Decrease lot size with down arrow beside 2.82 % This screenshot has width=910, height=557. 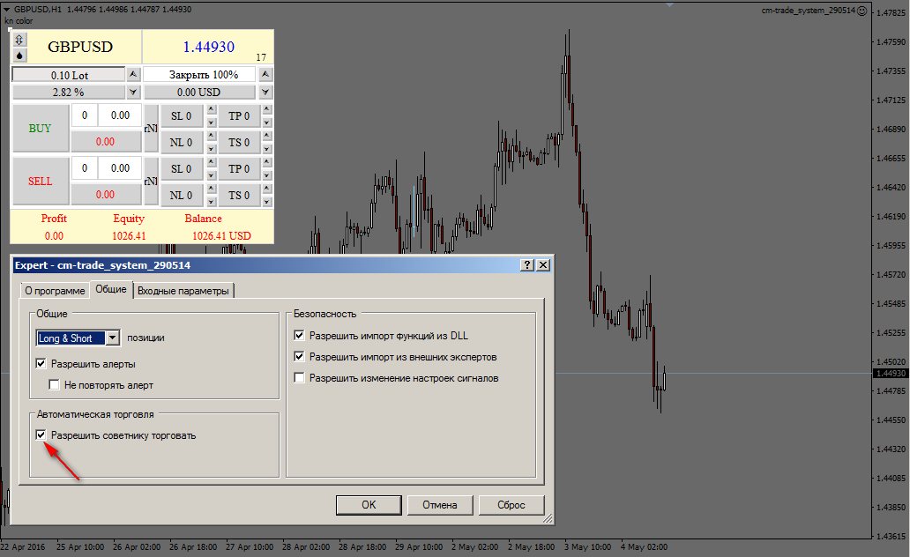tap(133, 92)
